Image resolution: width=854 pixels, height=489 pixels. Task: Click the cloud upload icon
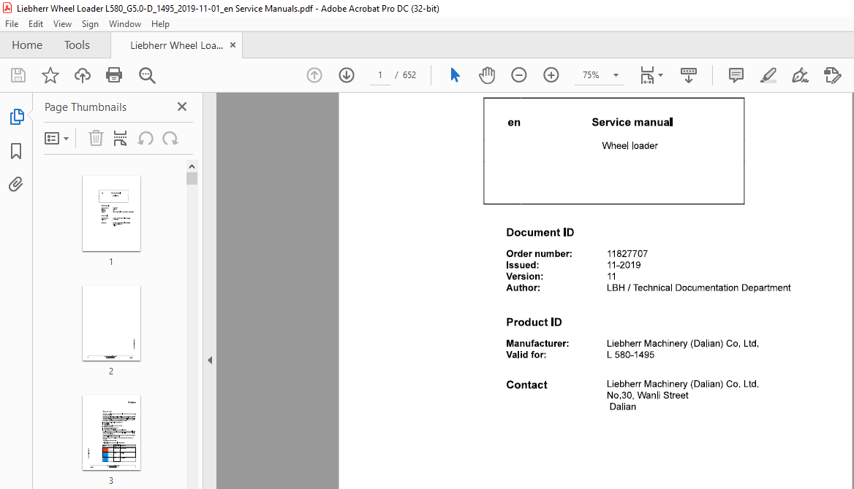tap(82, 75)
